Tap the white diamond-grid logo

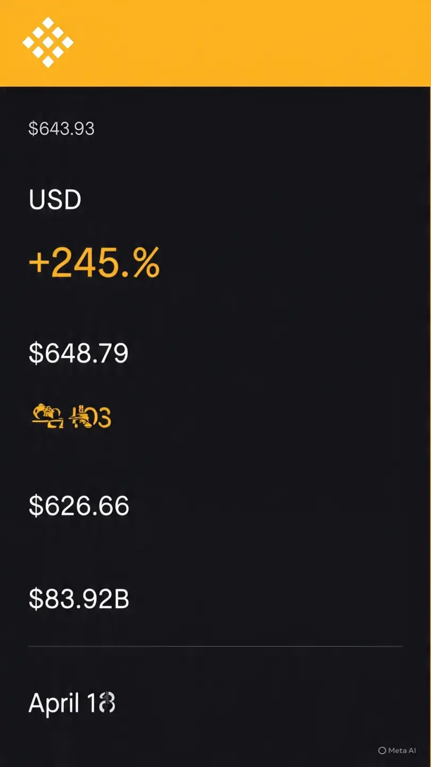pos(48,42)
